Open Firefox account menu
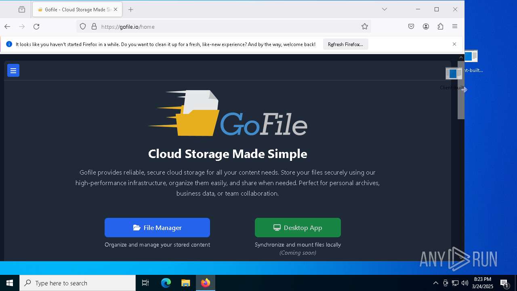517x291 pixels. click(x=426, y=27)
